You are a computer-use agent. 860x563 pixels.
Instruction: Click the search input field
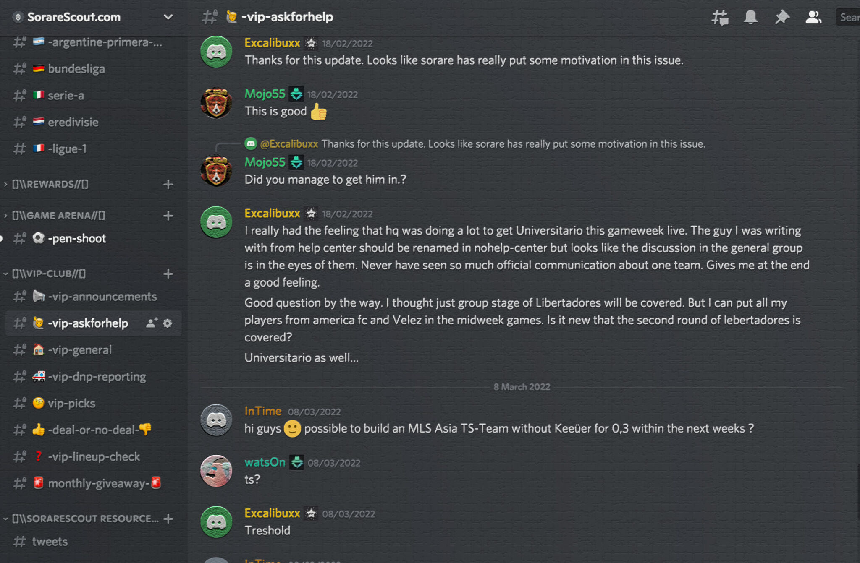click(848, 18)
